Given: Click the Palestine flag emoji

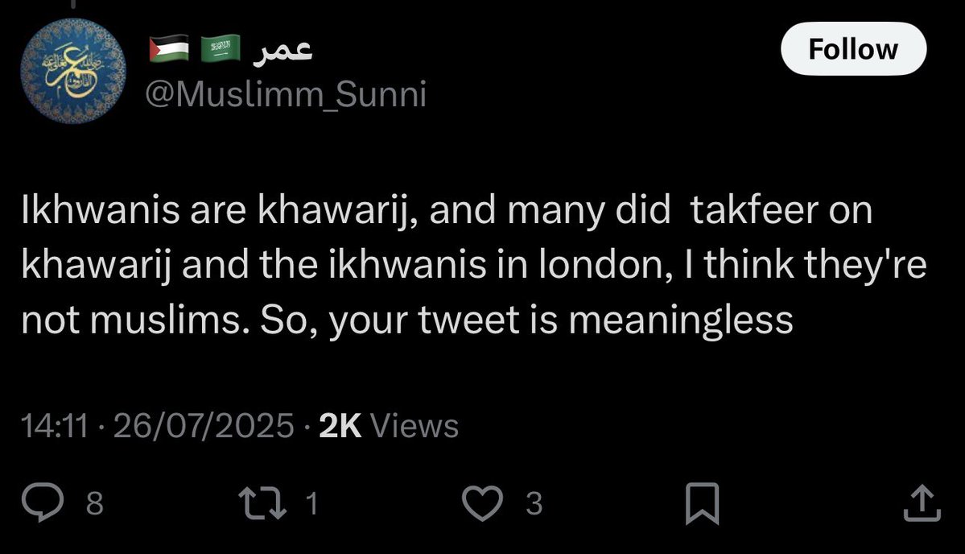Looking at the screenshot, I should pos(169,48).
